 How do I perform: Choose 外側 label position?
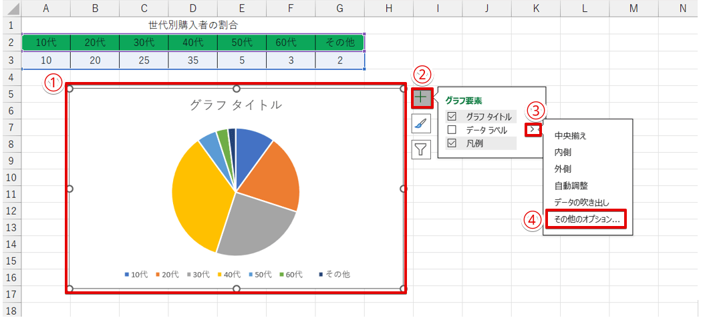click(x=563, y=169)
